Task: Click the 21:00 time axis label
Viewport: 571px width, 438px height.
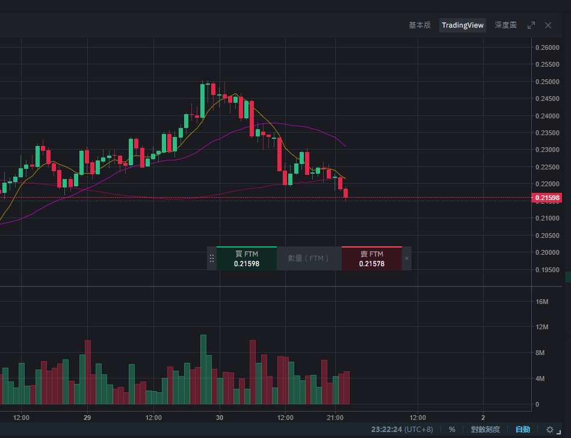Action: pyautogui.click(x=335, y=418)
